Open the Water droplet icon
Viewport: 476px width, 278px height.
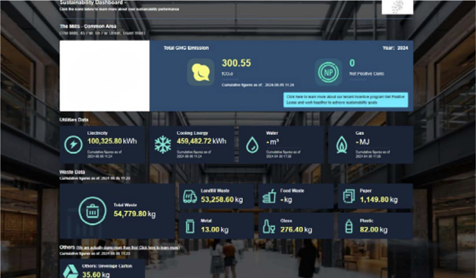pos(252,145)
